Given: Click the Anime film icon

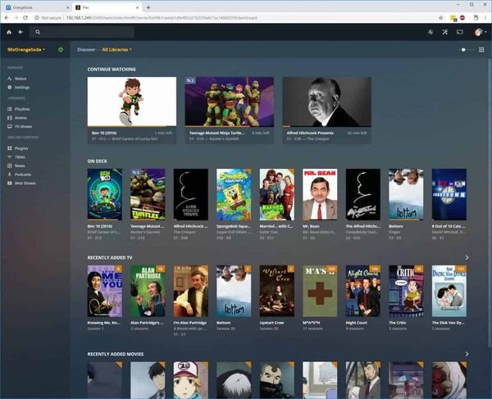Looking at the screenshot, I should click(9, 118).
